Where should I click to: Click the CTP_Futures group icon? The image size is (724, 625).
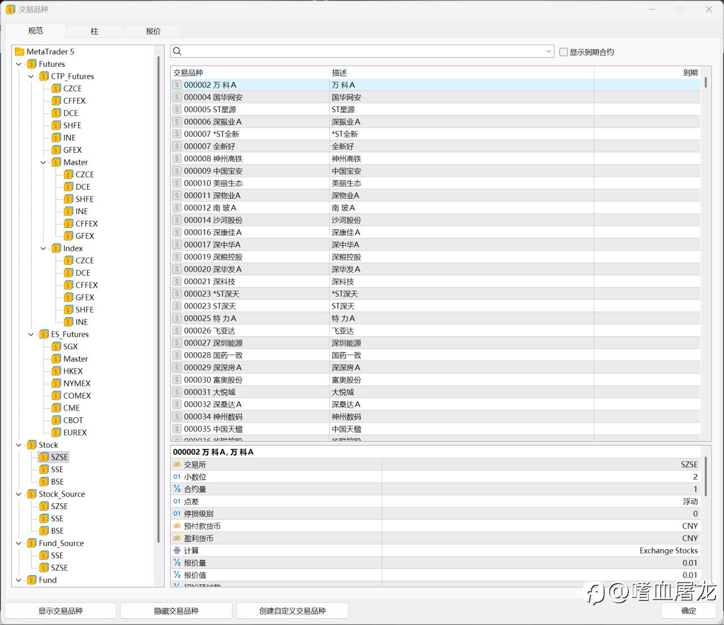44,76
